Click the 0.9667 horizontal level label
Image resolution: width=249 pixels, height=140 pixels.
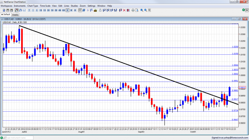235,120
